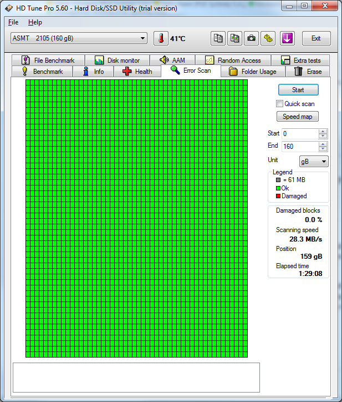Click the camera save screenshot icon
Viewport: 342px width, 402px height.
click(251, 38)
